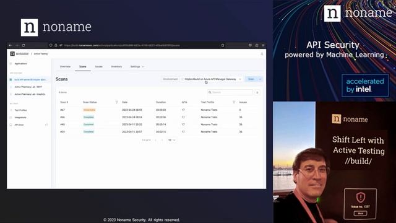Viewport: 396px width, 223px height.
Task: Open the user profile icon
Action: coord(262,54)
